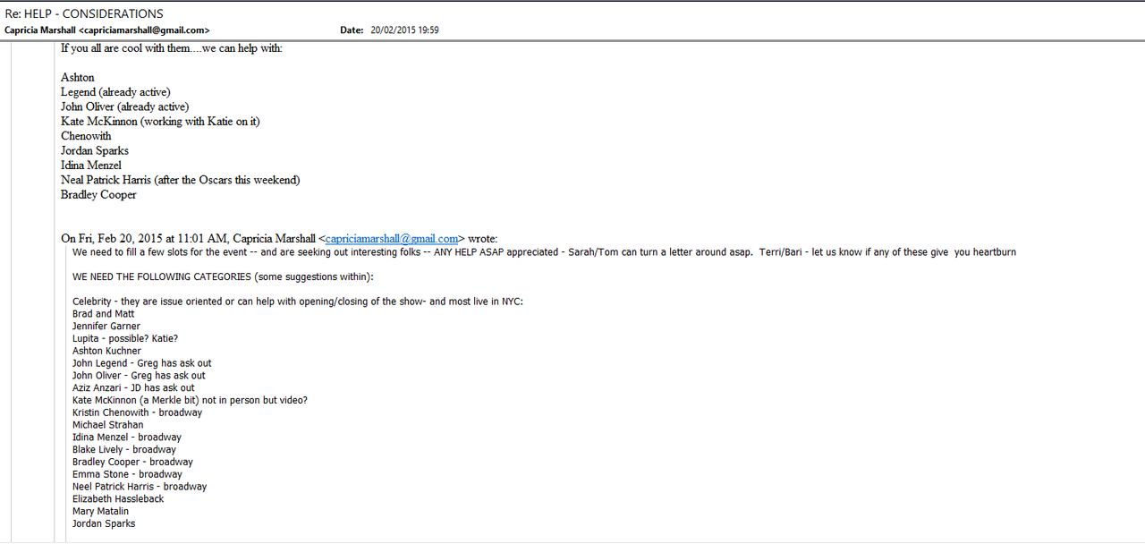
Task: Click the 'Date:' label in the header
Action: point(352,30)
